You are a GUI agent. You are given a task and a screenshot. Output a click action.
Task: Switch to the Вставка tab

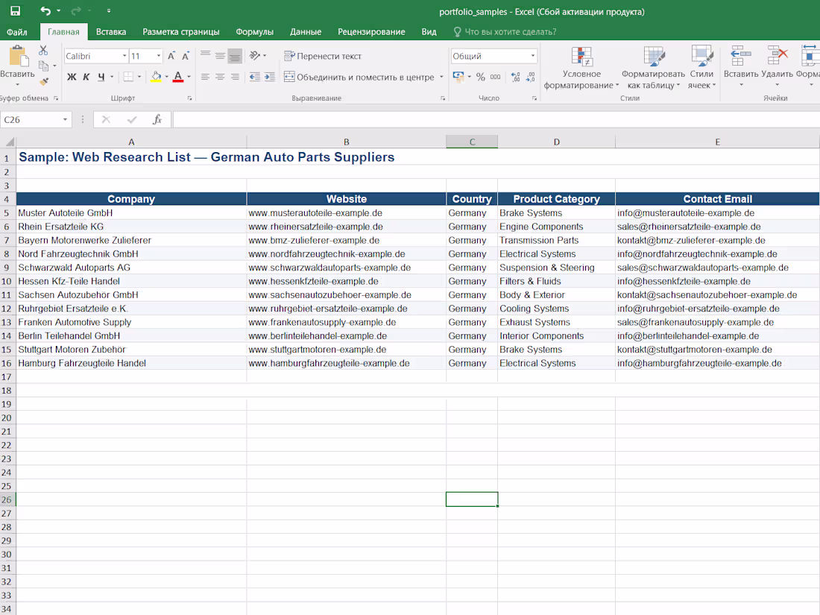(x=111, y=32)
